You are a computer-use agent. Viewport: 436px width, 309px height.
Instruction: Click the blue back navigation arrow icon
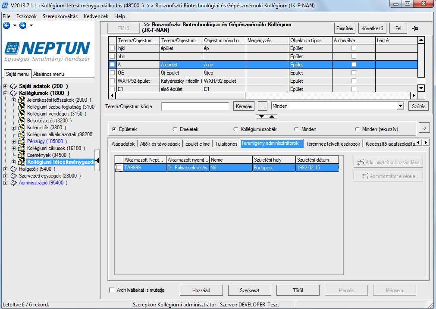click(6, 25)
